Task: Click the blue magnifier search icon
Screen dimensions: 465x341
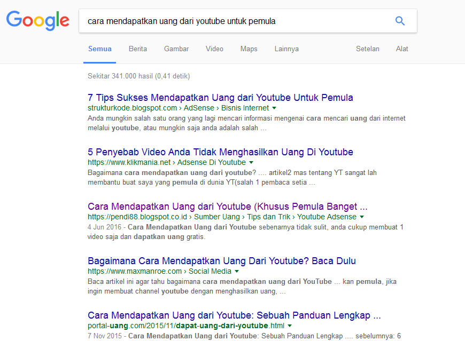Action: point(400,21)
